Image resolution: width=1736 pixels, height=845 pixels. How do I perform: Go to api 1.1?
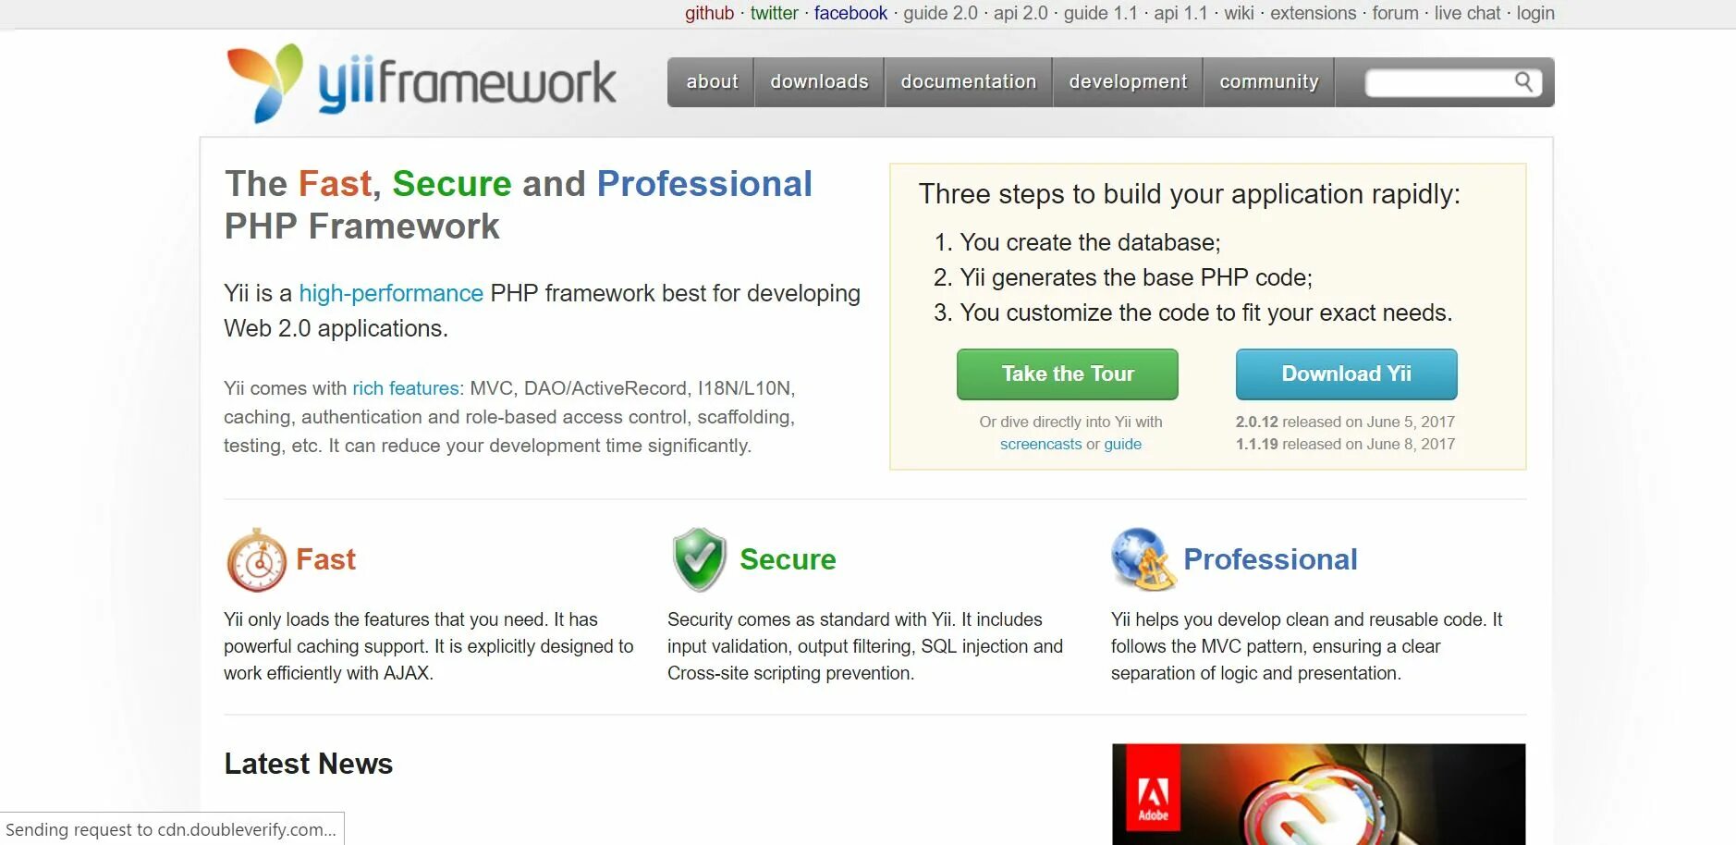[x=1180, y=13]
